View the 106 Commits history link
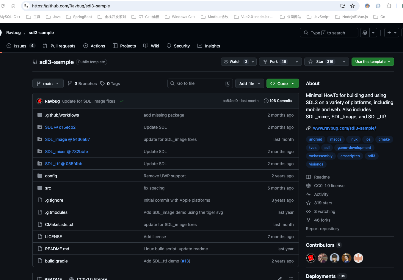403x280 pixels. click(278, 101)
